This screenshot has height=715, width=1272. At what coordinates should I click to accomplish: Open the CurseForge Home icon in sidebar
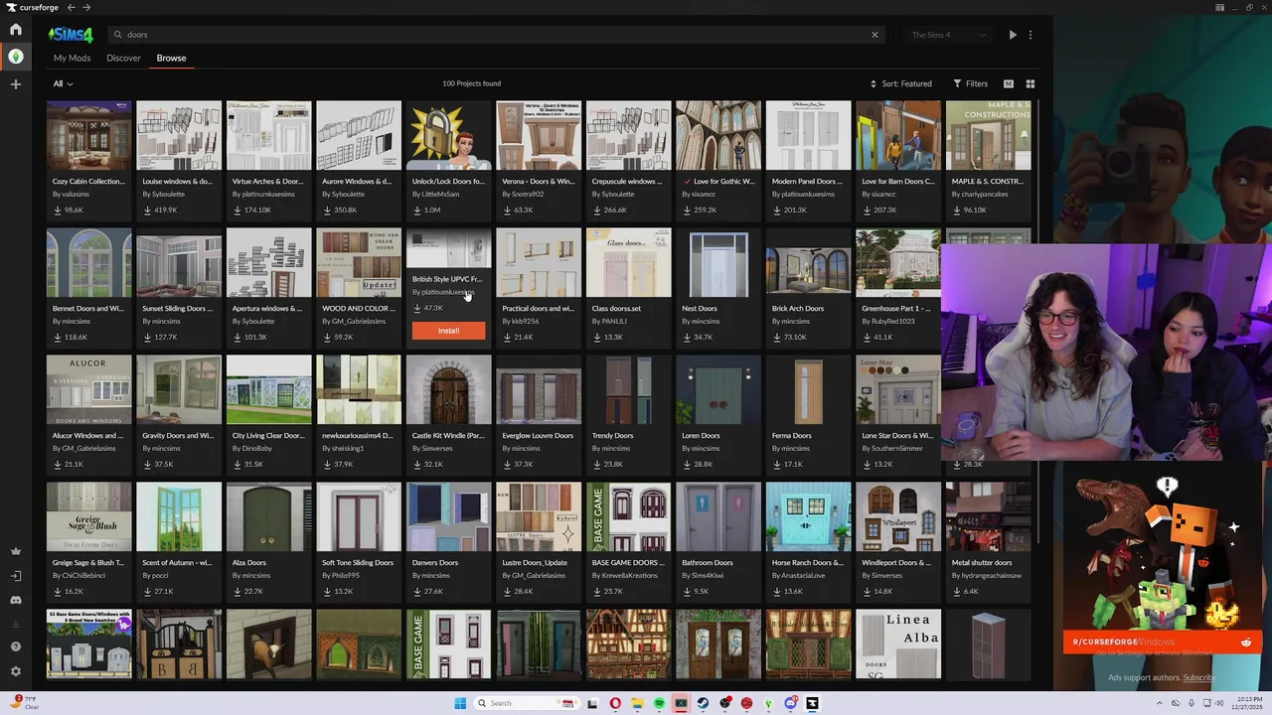point(16,30)
